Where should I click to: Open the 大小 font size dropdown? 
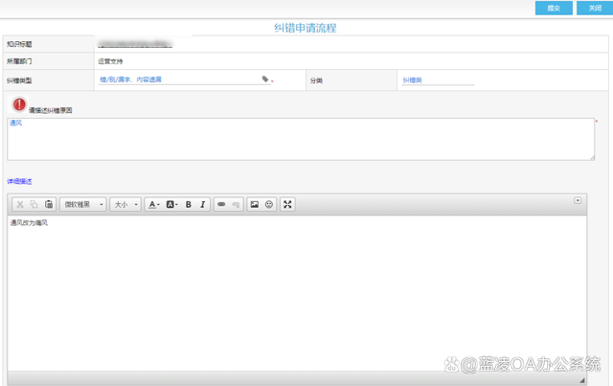(125, 204)
